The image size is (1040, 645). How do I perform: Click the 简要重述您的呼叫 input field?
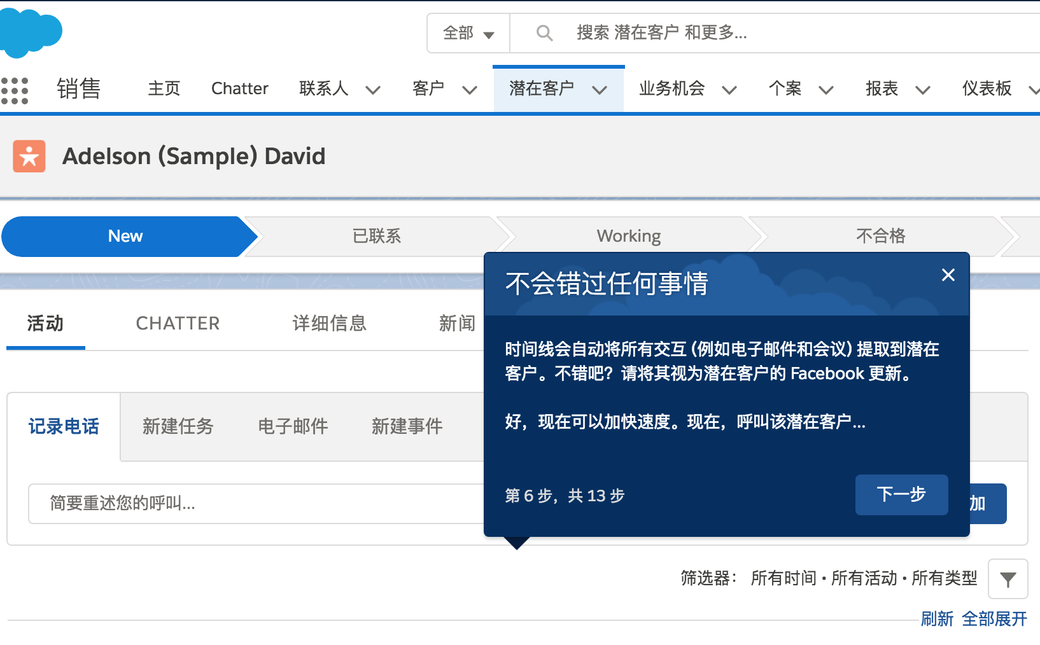[256, 504]
